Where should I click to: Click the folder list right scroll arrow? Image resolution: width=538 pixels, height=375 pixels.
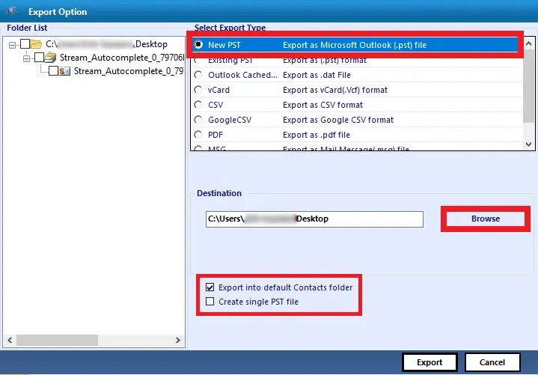coord(178,340)
